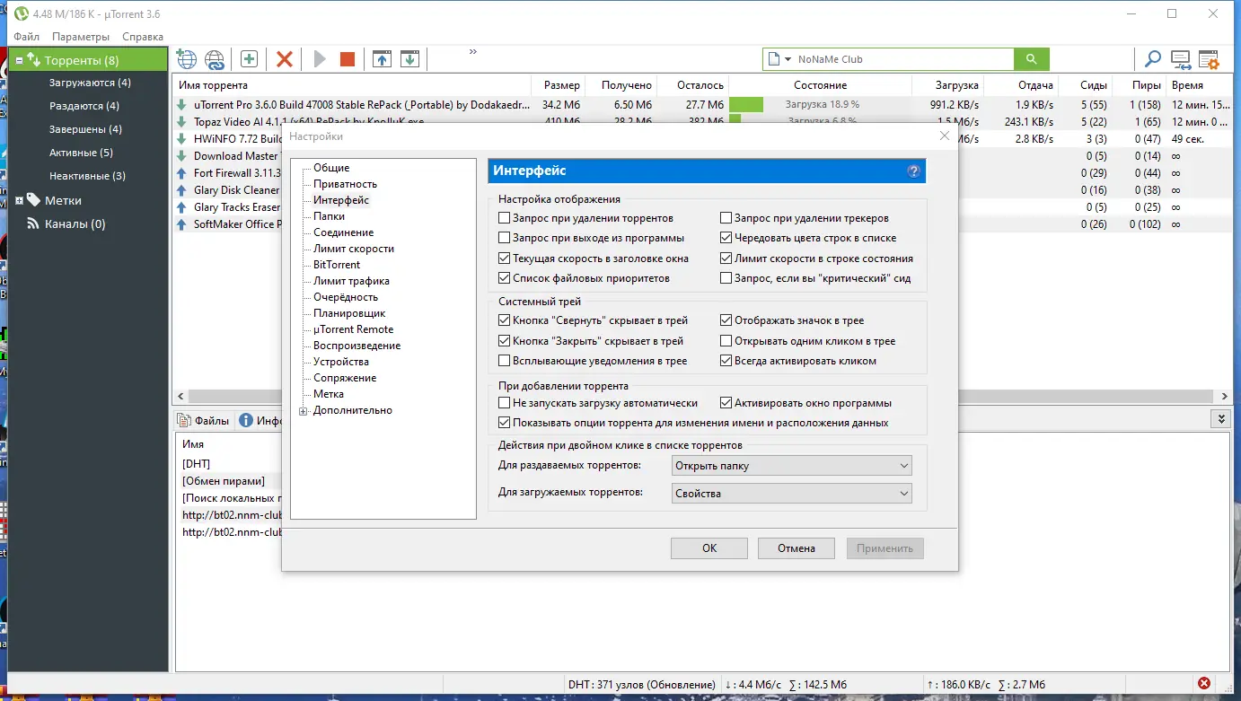The height and width of the screenshot is (701, 1241).
Task: Click the double-chevron button of the details pane
Action: click(x=1221, y=419)
